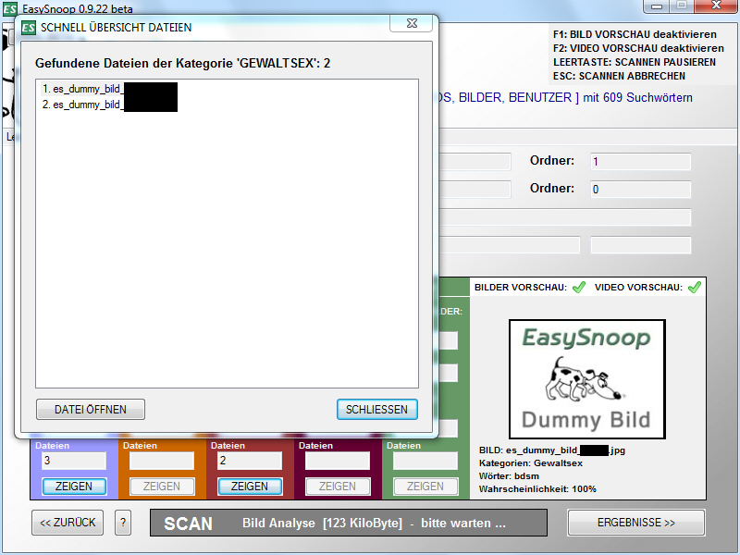Click ES icon in dialog title bar
The width and height of the screenshot is (740, 555).
pyautogui.click(x=29, y=28)
